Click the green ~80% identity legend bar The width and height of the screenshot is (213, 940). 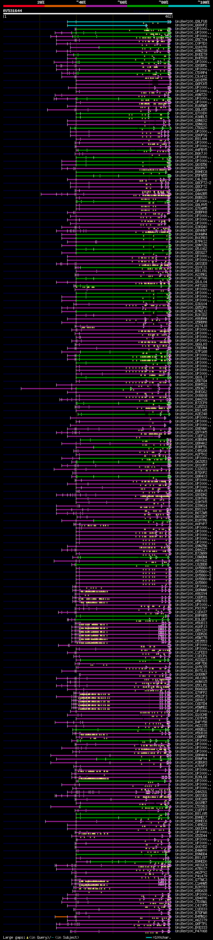(x=148, y=6)
